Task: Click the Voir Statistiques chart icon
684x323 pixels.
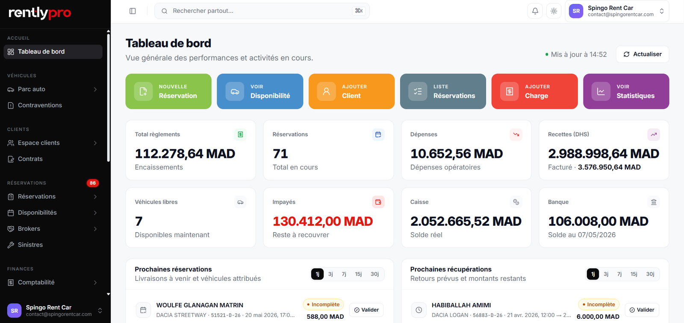Action: click(601, 91)
